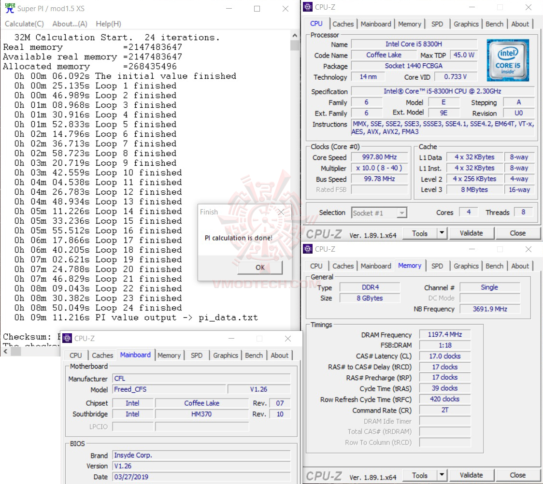Confirm the Finish dialog with OK
The image size is (543, 484).
(x=260, y=267)
